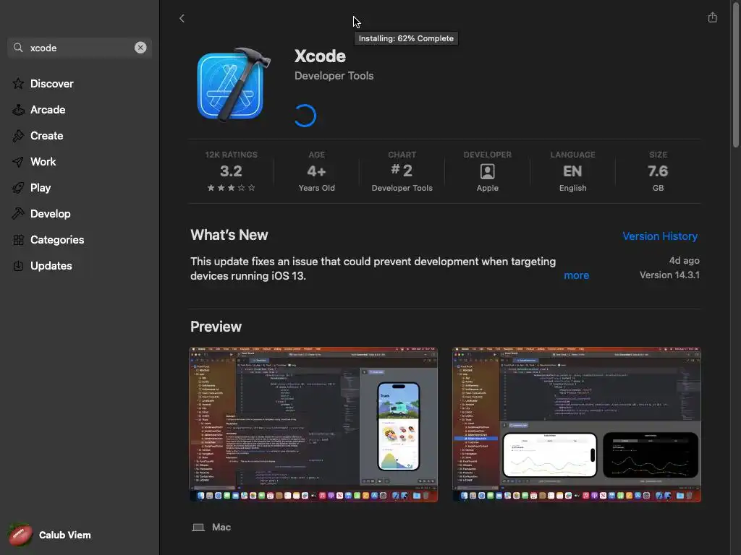Focus the xcode search field

tap(80, 48)
